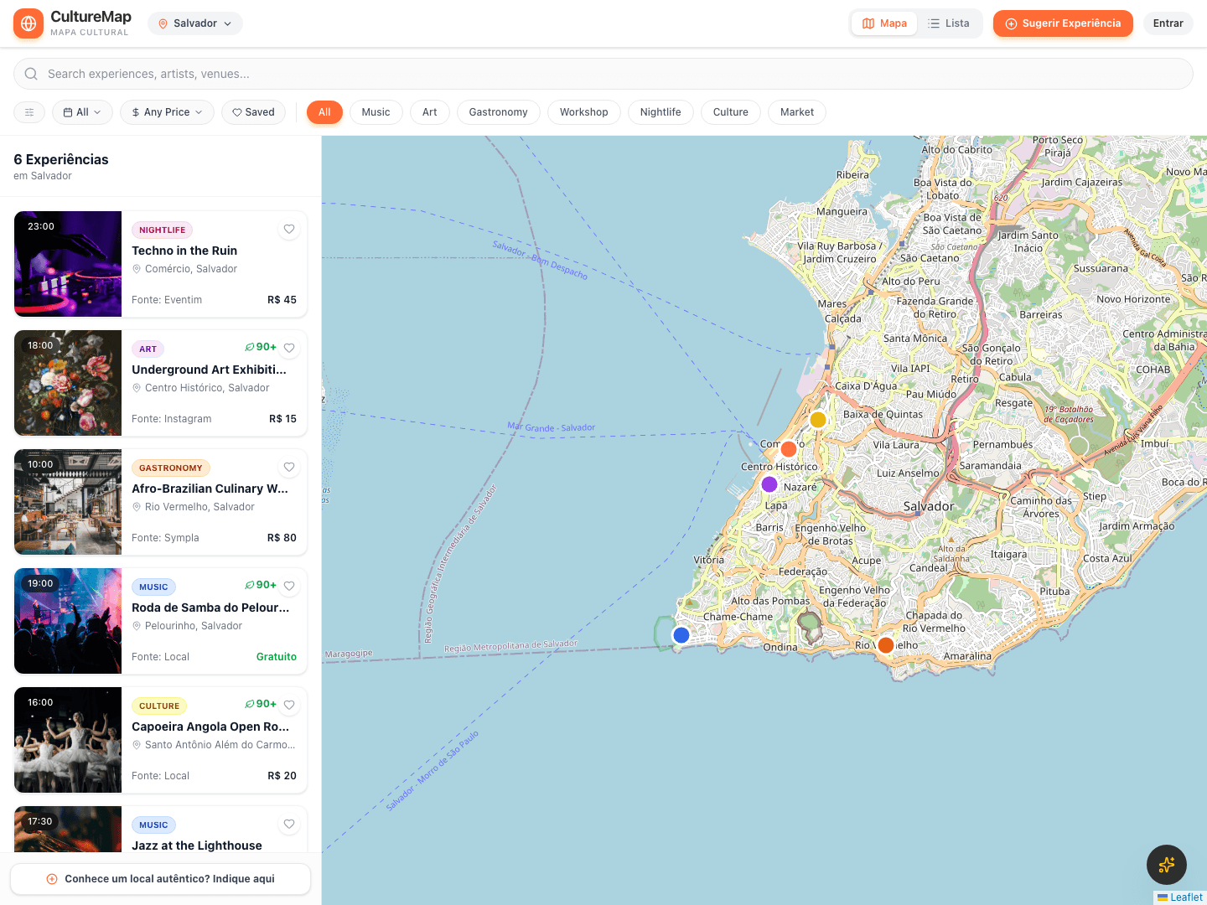
Task: Open Capoeira Angola Open Roda title
Action: coord(210,727)
